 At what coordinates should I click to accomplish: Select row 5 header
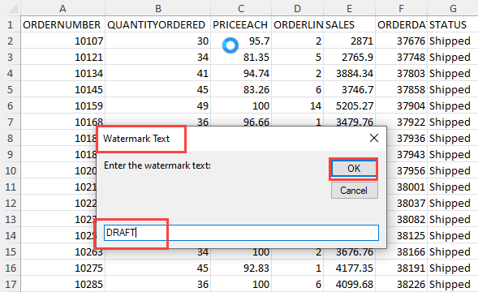pyautogui.click(x=11, y=89)
